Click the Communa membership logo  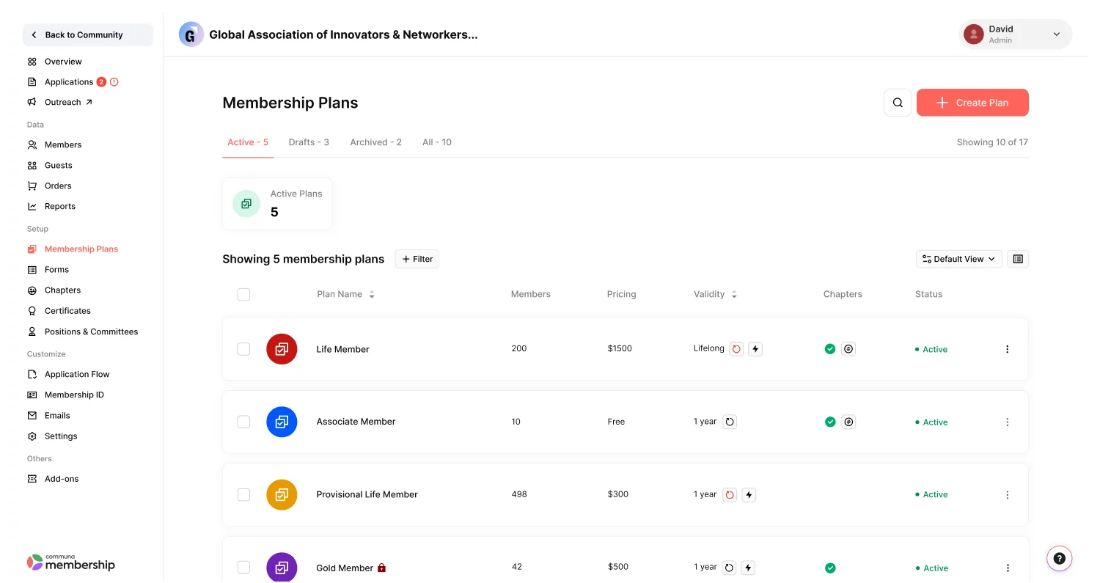[70, 562]
